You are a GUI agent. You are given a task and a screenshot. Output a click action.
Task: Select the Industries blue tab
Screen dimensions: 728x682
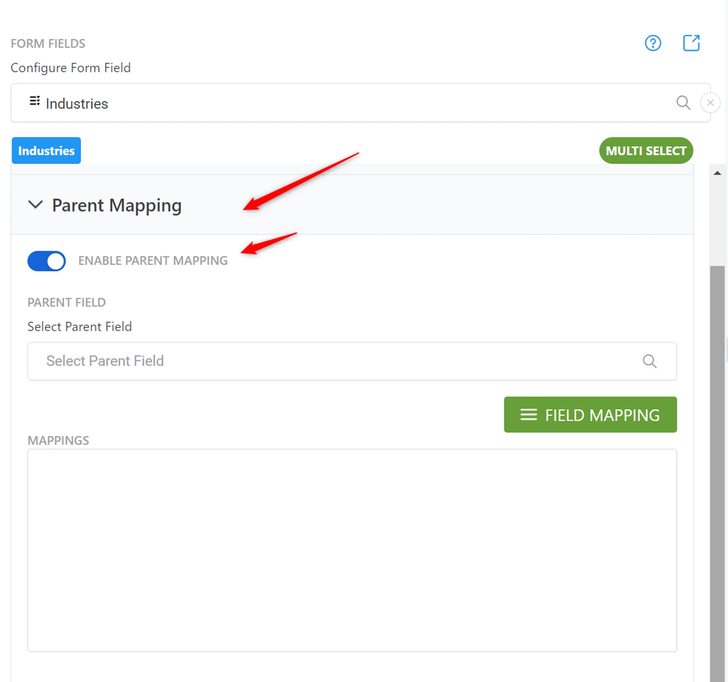[46, 151]
